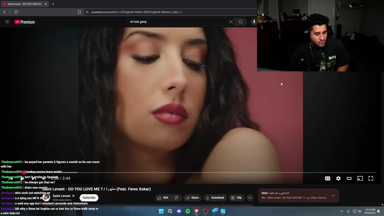Create a Clip of the video
This screenshot has height=216, width=384.
coord(236,198)
